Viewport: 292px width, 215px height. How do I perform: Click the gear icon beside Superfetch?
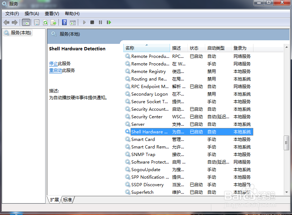[128, 192]
